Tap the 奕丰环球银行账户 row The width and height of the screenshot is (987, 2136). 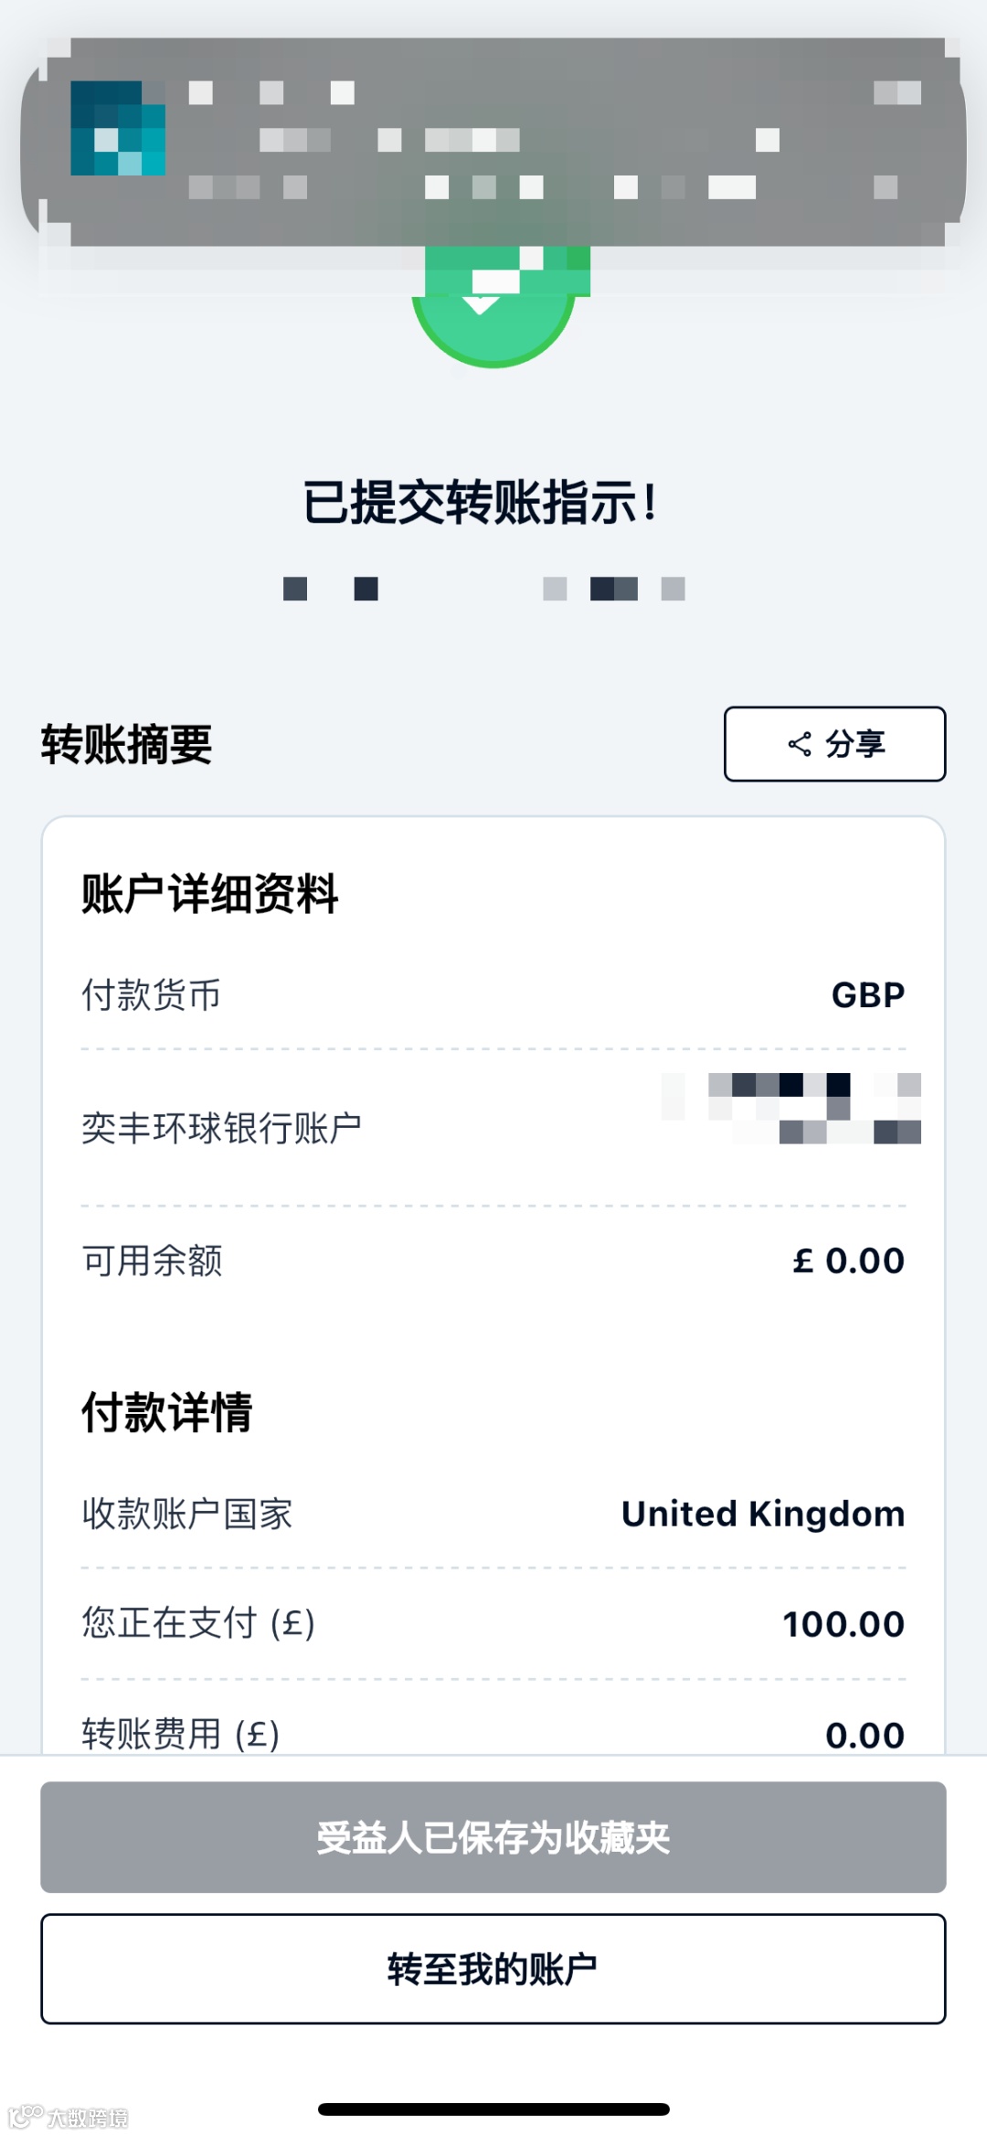(x=493, y=1128)
